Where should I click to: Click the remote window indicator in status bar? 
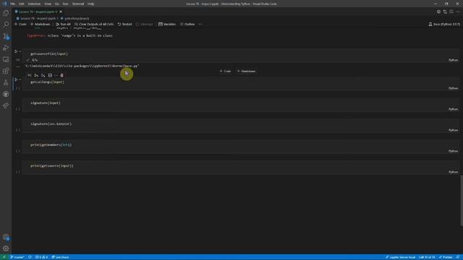pyautogui.click(x=4, y=257)
